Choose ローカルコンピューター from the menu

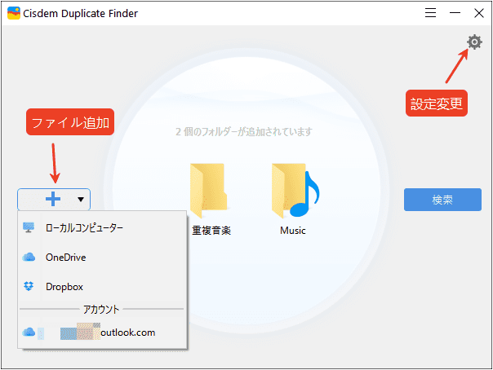(x=102, y=227)
